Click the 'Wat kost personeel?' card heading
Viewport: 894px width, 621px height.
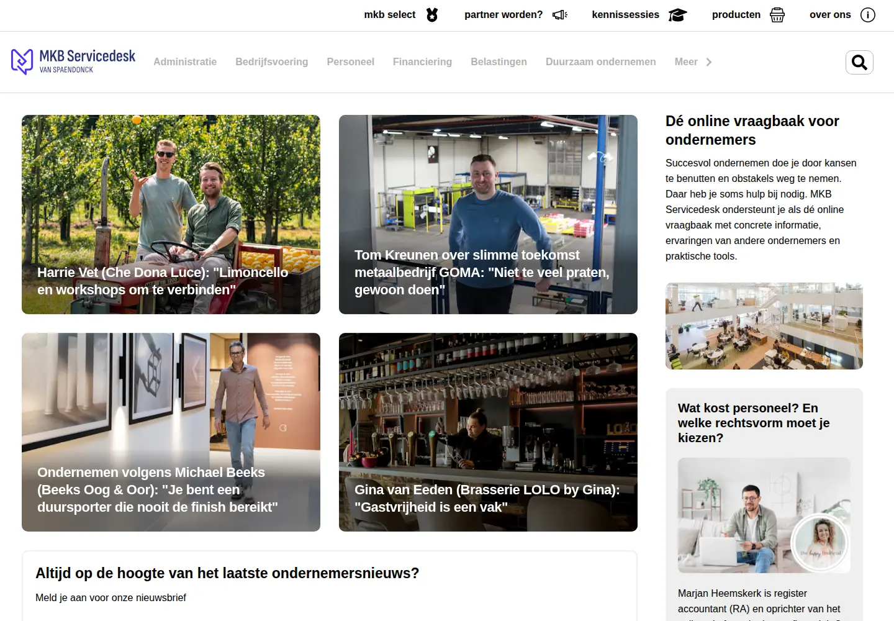coord(754,423)
